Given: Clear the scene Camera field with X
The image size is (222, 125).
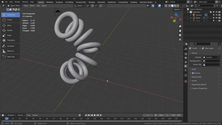Looking at the screenshot, I should [218, 57].
